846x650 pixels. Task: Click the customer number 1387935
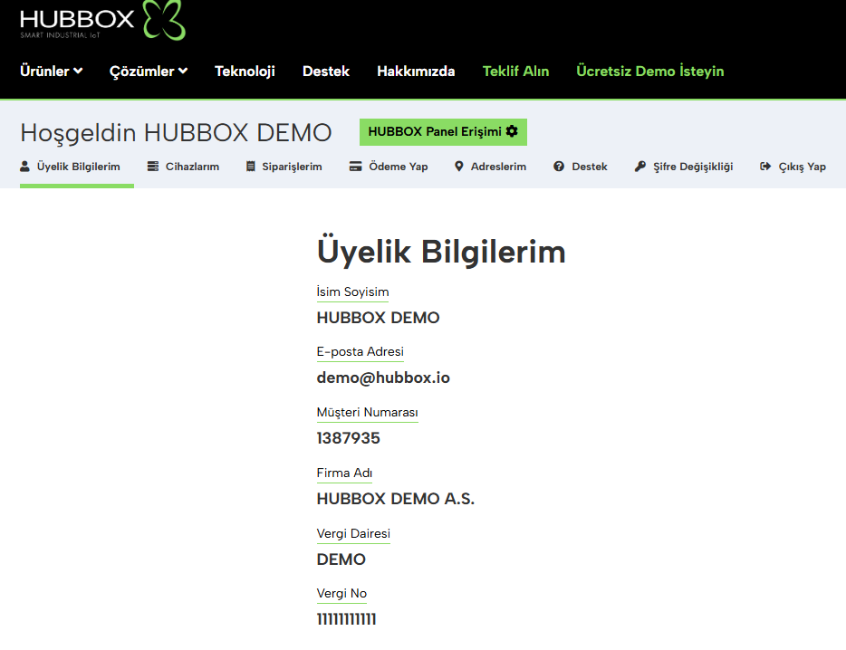[349, 438]
